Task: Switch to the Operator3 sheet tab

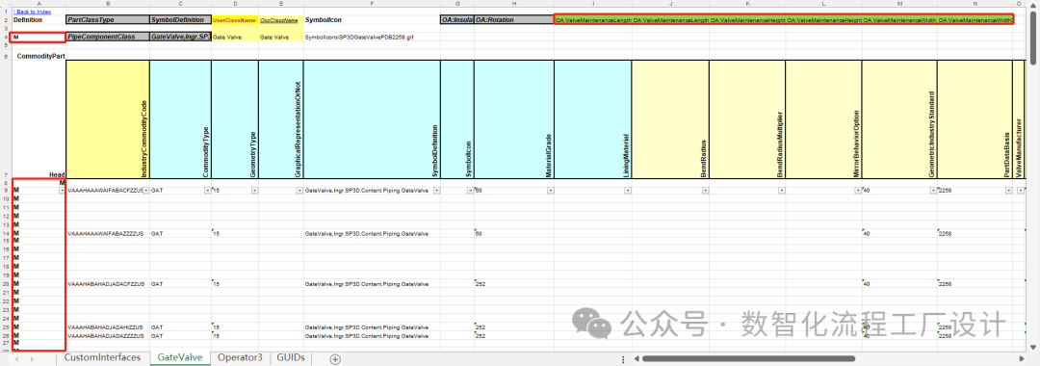Action: 240,358
